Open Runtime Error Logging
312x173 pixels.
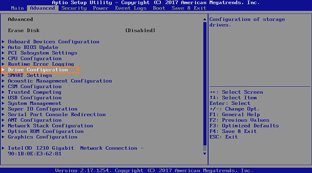[41, 64]
